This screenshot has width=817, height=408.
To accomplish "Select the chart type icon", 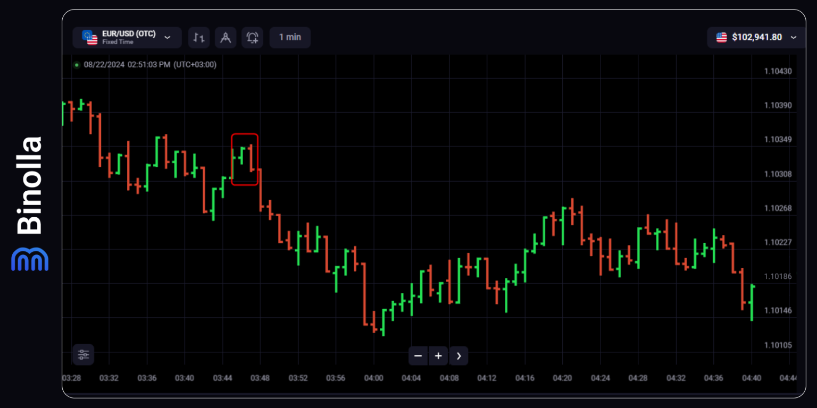I will (198, 37).
